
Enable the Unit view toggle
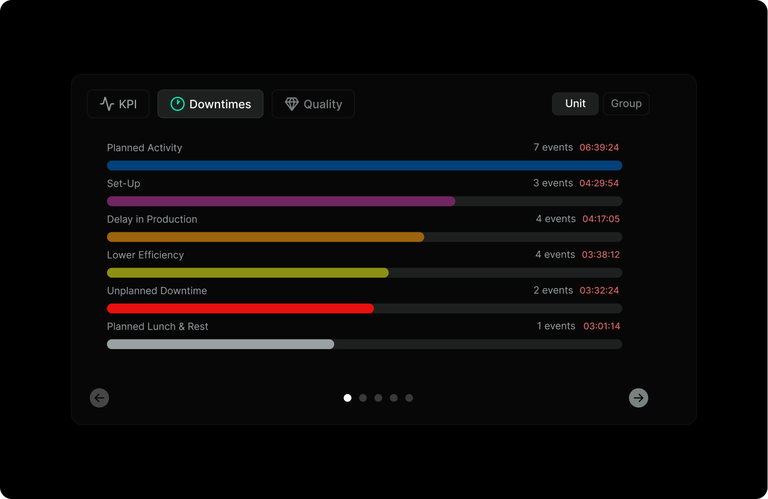coord(575,104)
